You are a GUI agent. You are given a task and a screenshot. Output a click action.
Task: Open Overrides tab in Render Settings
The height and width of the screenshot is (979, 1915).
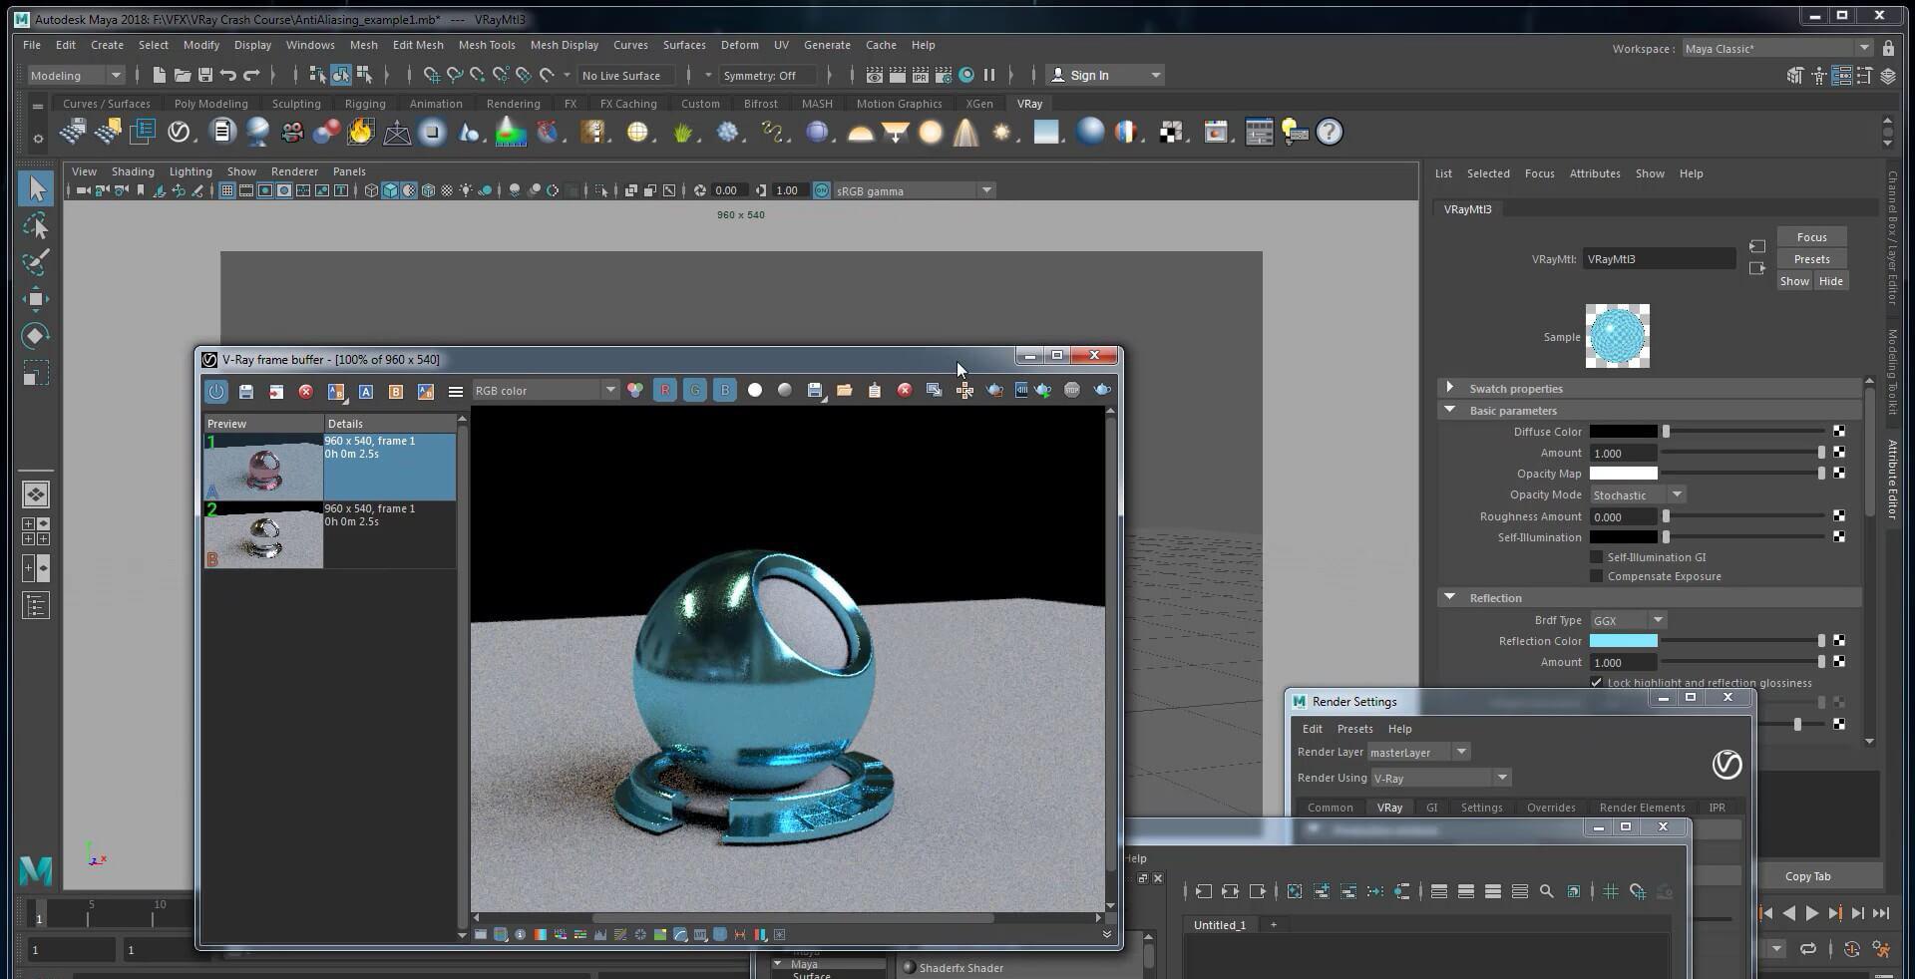[x=1551, y=808]
